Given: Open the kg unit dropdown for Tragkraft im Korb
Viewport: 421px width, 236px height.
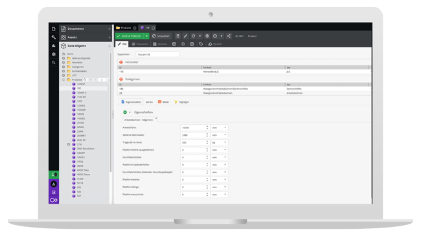Looking at the screenshot, I should (225, 142).
